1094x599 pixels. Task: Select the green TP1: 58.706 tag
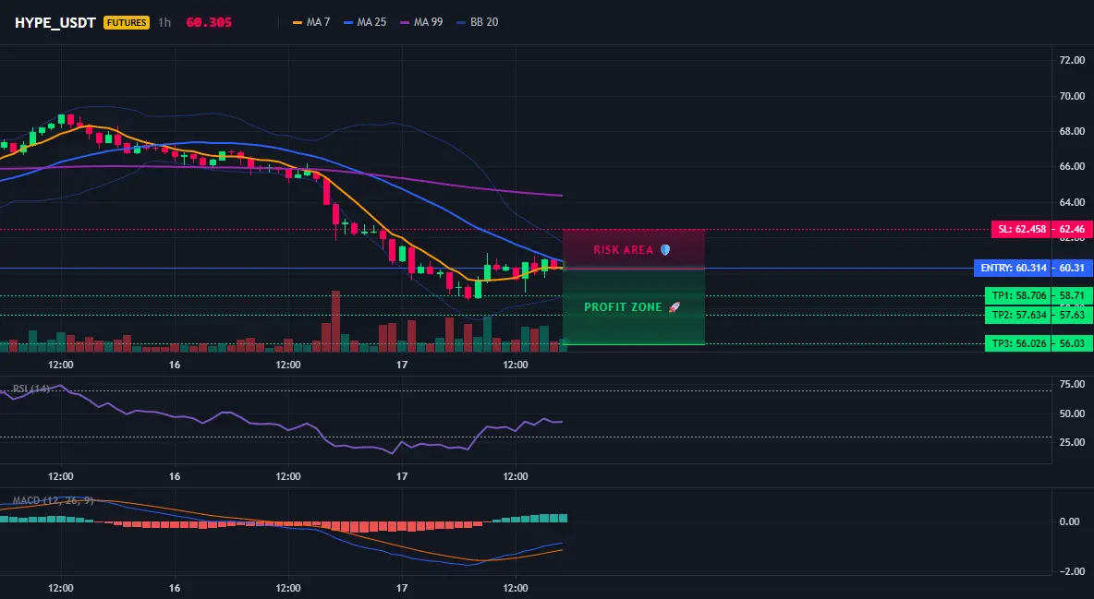coord(1018,295)
